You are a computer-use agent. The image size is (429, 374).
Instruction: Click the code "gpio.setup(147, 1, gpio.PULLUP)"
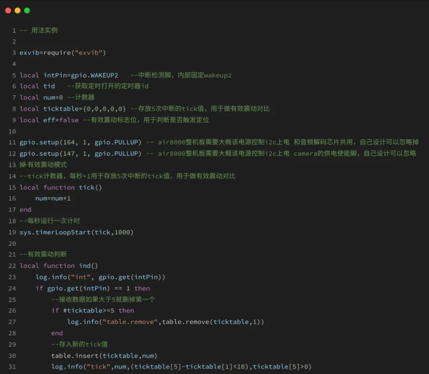[80, 153]
